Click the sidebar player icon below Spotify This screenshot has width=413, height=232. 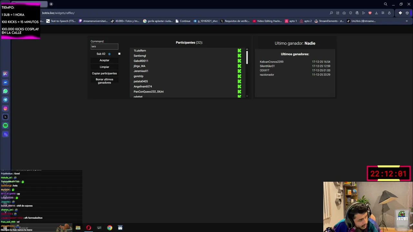click(x=5, y=134)
